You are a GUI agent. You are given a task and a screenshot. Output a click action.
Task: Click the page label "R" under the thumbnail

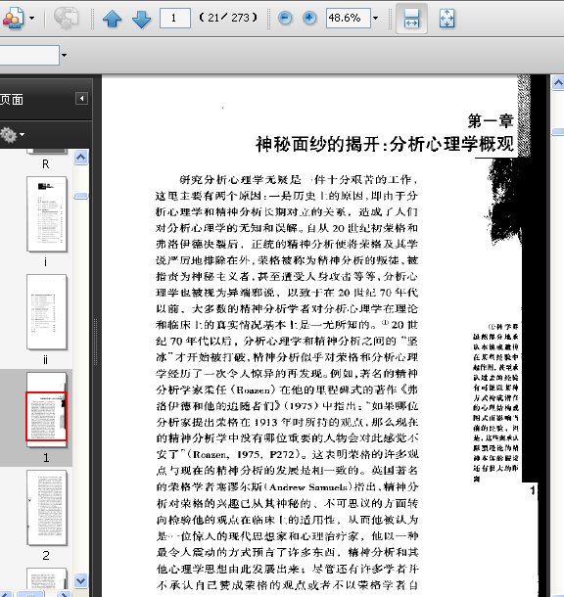[45, 164]
